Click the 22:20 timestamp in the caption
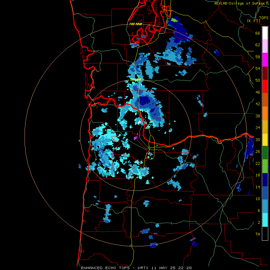Screen dimensions: 270x270 (184, 268)
